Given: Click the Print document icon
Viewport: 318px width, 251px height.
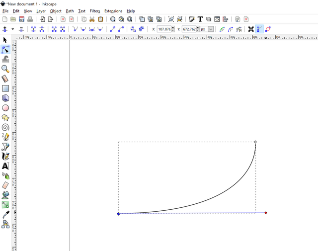Looking at the screenshot, I should (30, 19).
